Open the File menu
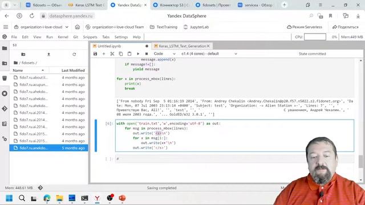This screenshot has height=205, width=365. click(14, 37)
